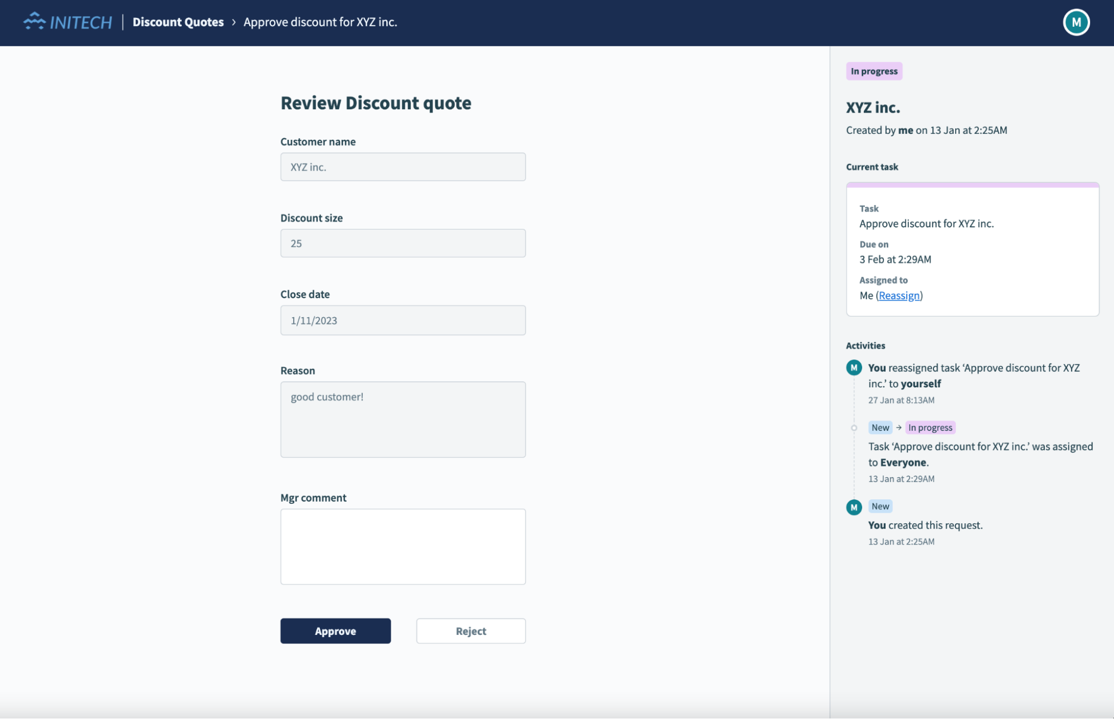Screen dimensions: 1114x719
Task: Click the Reassign link
Action: [x=899, y=295]
